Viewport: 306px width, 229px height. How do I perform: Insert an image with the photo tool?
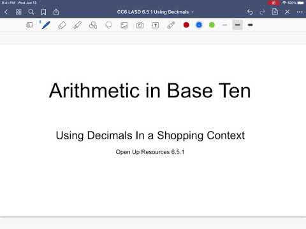124,25
